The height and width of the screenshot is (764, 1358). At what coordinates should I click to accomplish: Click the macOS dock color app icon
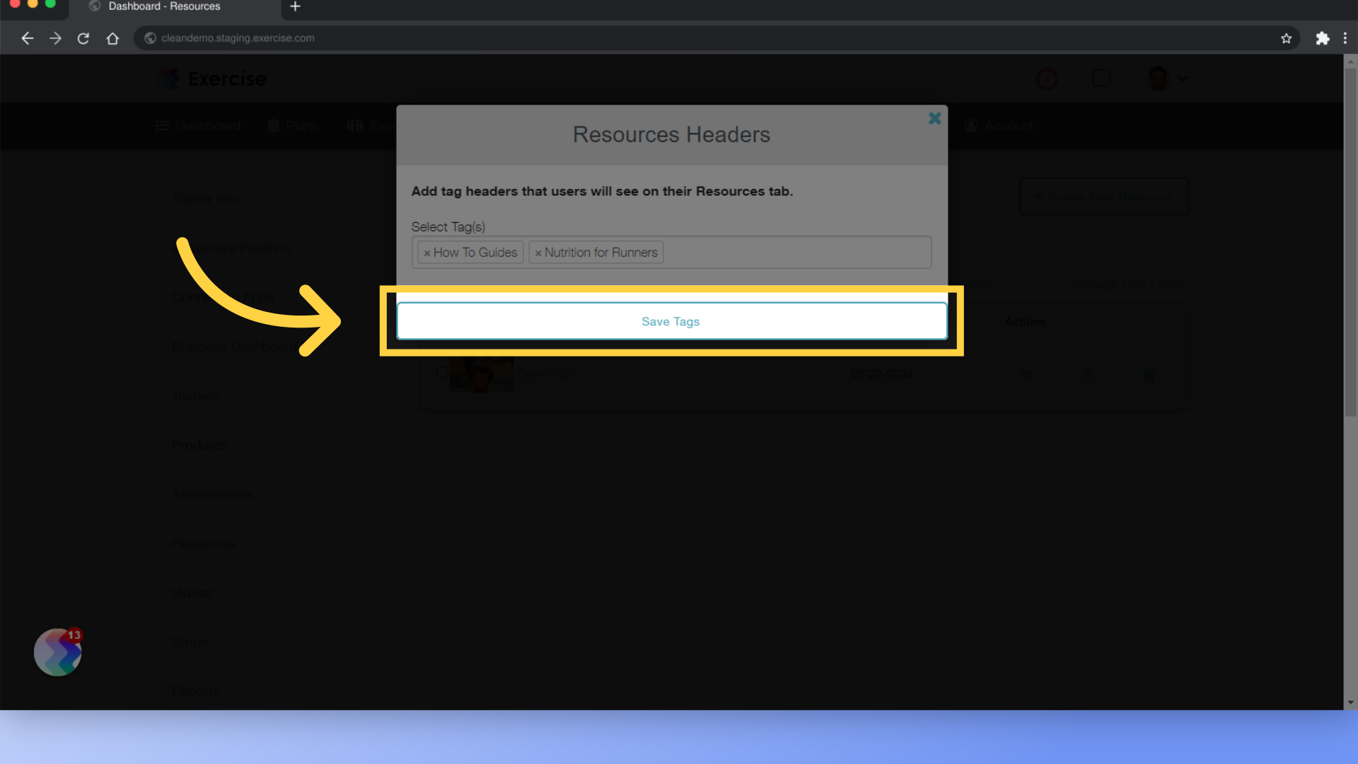[x=58, y=652]
